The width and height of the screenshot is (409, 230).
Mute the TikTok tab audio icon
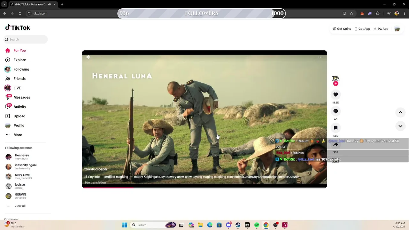point(49,4)
